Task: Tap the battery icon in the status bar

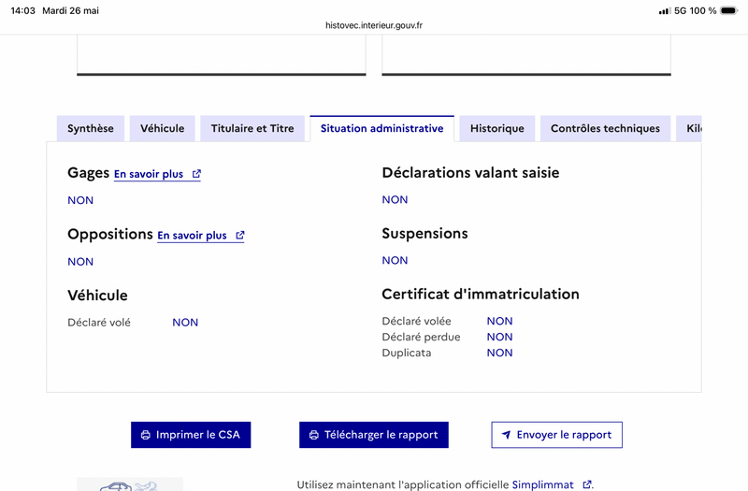Action: click(729, 10)
